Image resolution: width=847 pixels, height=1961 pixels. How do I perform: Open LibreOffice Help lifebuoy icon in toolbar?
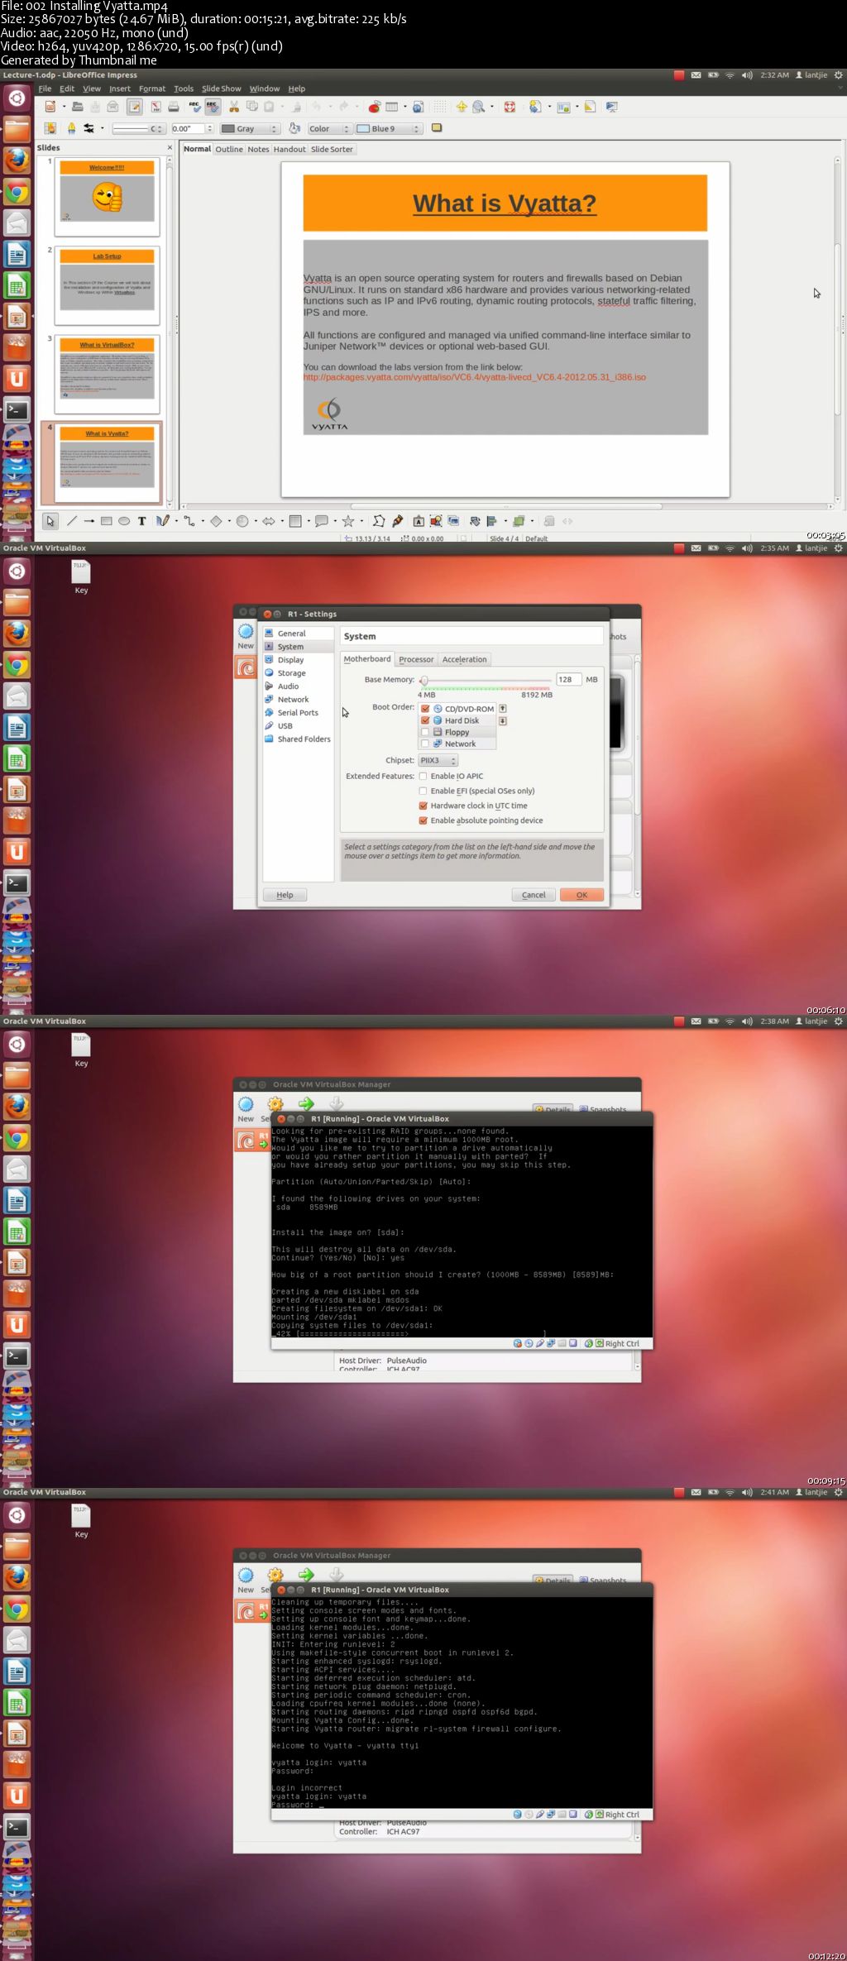click(510, 107)
